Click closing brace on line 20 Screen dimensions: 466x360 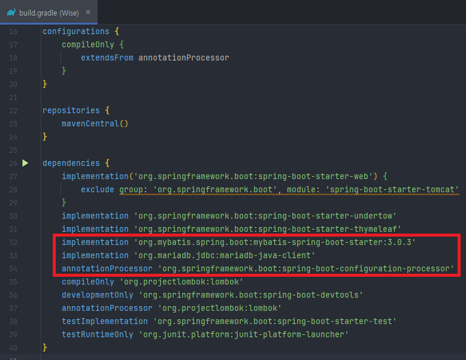[45, 84]
